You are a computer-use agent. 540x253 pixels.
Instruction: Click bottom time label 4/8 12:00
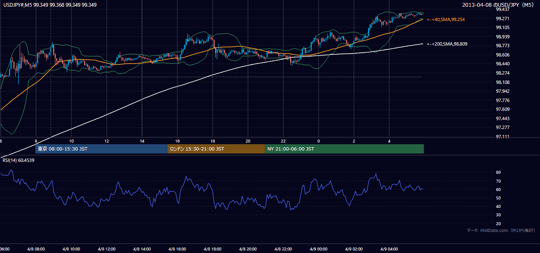tap(106, 249)
